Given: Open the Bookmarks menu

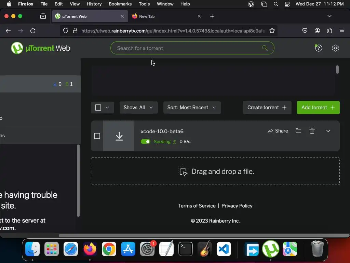Looking at the screenshot, I should tap(120, 4).
